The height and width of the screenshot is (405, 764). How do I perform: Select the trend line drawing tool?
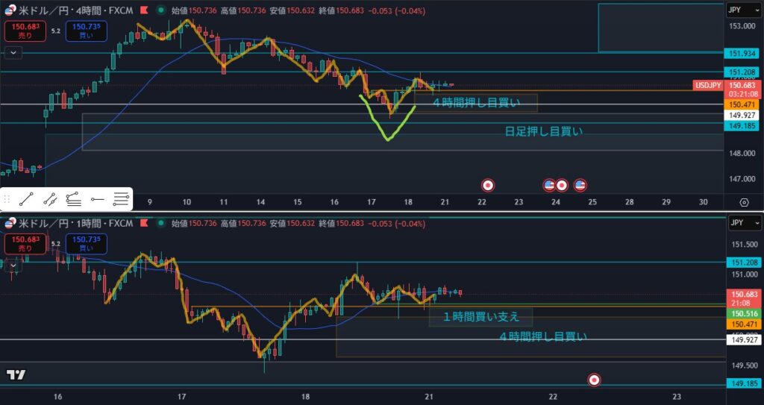click(26, 198)
